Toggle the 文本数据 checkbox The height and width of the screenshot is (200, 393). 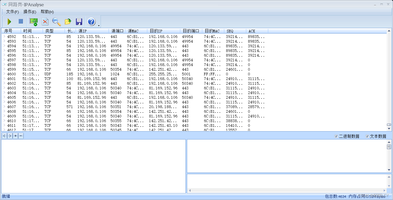[x=367, y=136]
